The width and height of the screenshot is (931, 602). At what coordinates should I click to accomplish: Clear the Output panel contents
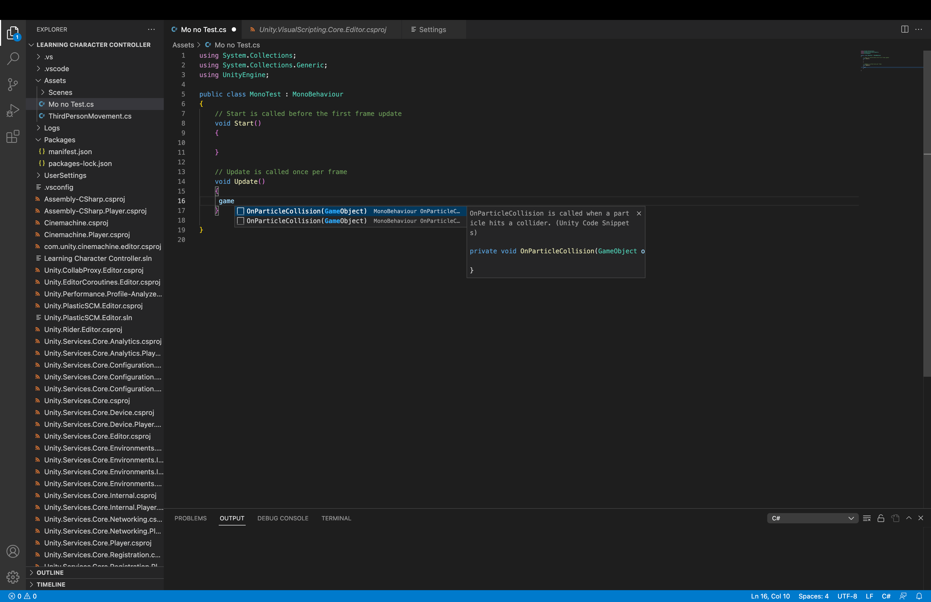867,518
